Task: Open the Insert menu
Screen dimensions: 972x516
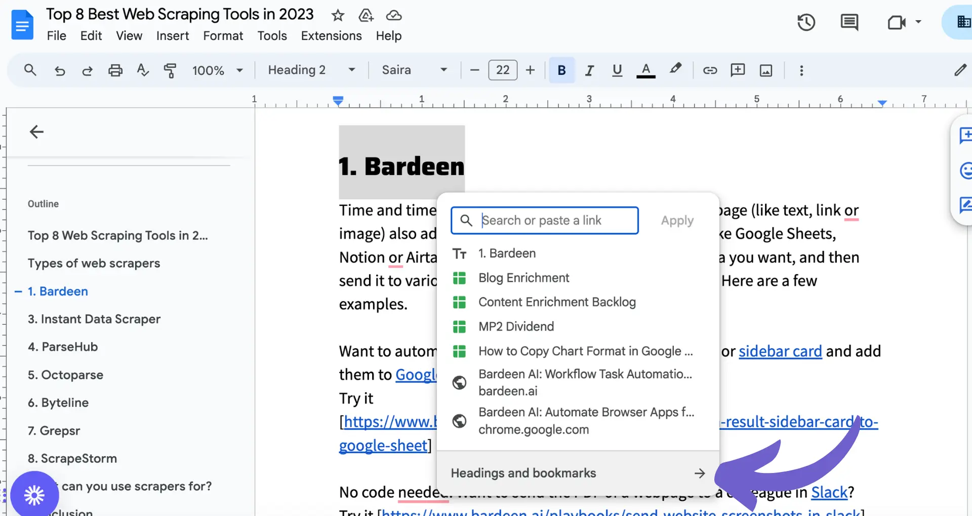Action: point(173,36)
